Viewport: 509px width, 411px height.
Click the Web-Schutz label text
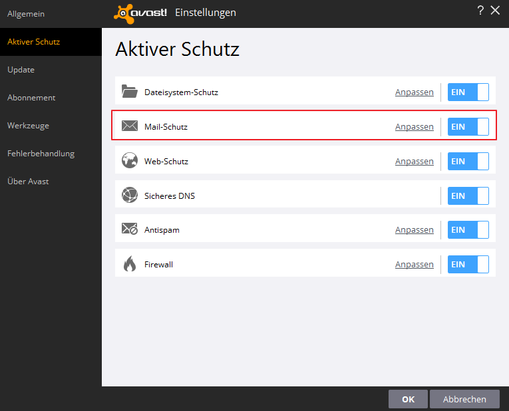click(x=166, y=162)
